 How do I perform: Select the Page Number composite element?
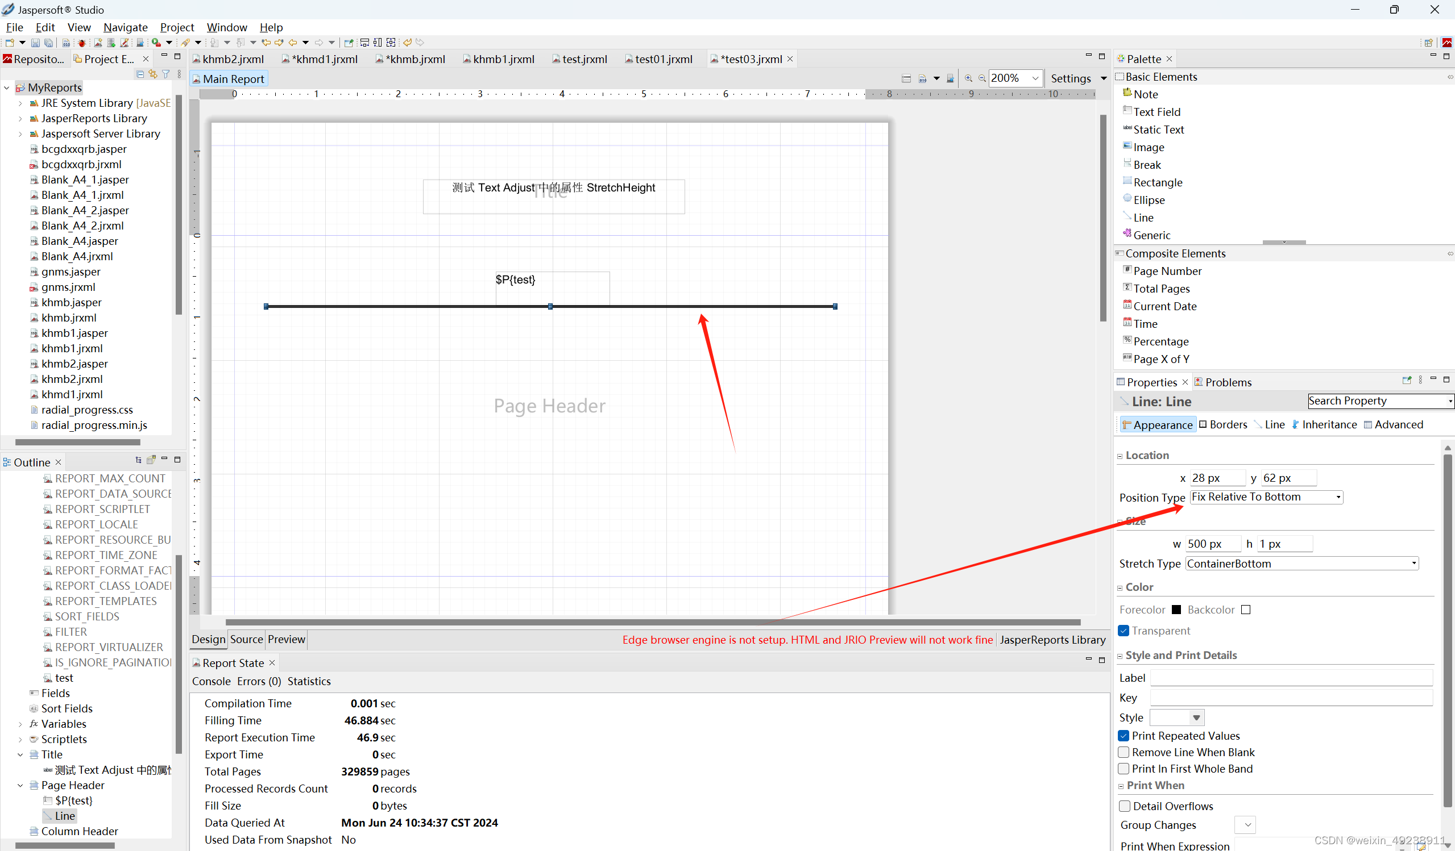[1167, 271]
